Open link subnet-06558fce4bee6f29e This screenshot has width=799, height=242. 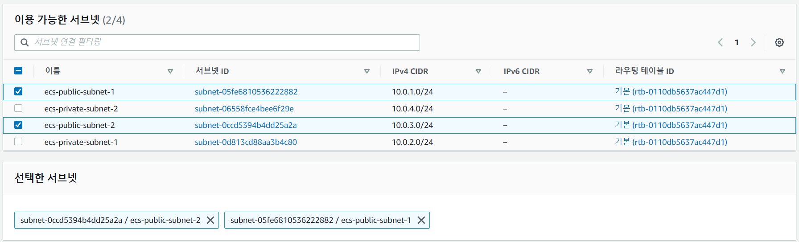244,109
